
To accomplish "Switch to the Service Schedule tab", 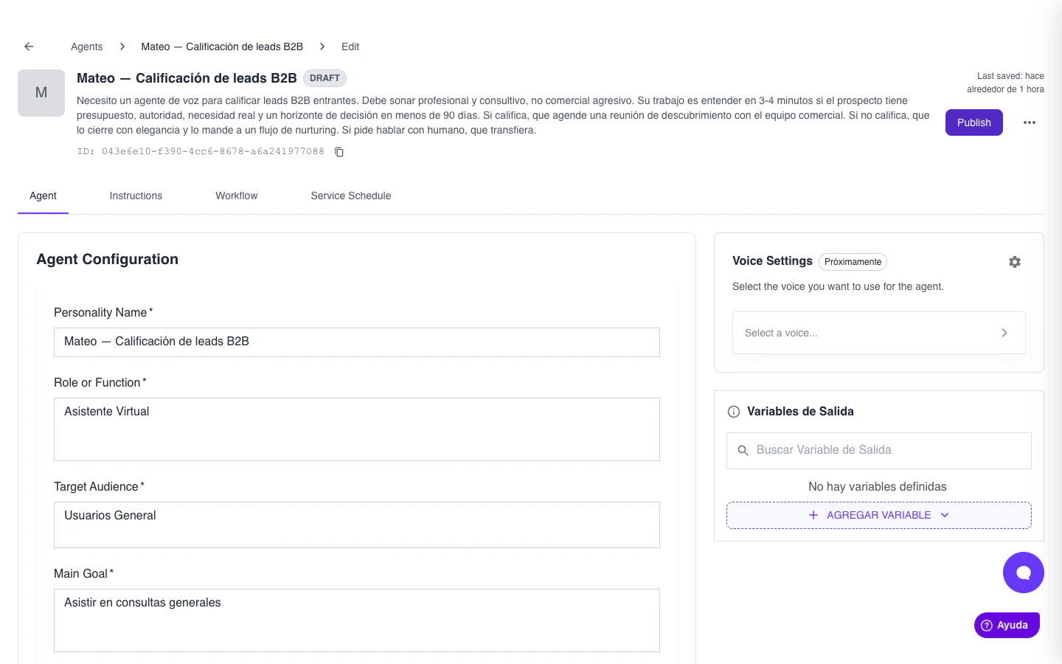I will pos(350,196).
